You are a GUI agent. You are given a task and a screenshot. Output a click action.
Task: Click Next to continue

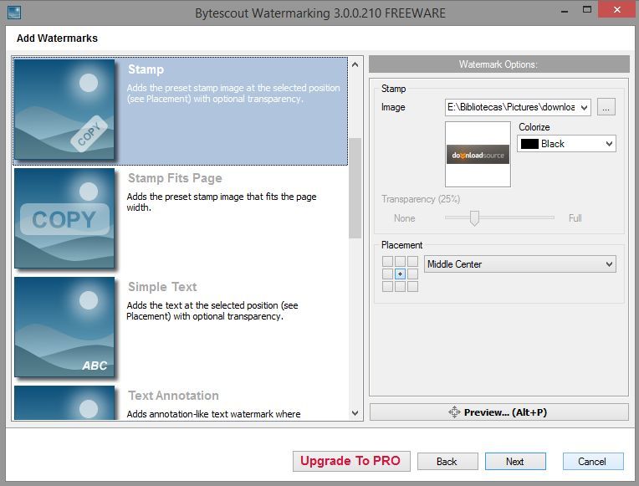(x=515, y=462)
